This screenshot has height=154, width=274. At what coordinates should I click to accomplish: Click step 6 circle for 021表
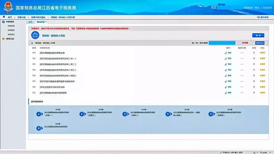[39, 128]
